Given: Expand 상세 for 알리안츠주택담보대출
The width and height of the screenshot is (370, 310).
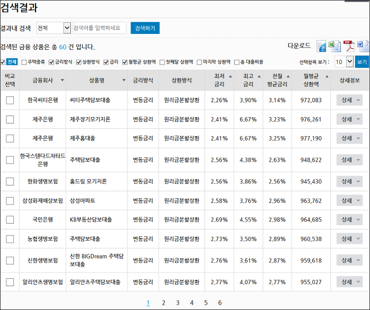Looking at the screenshot, I should tap(349, 282).
